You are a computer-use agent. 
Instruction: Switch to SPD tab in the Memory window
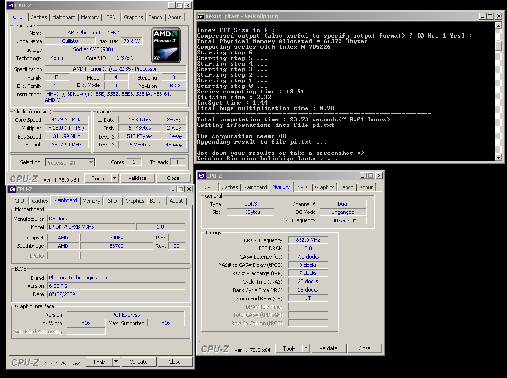click(x=302, y=187)
